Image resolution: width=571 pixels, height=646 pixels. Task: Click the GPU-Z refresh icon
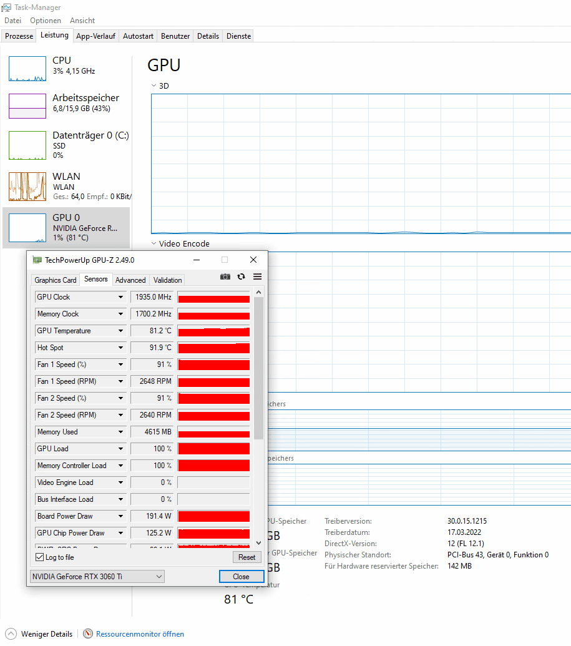(242, 277)
